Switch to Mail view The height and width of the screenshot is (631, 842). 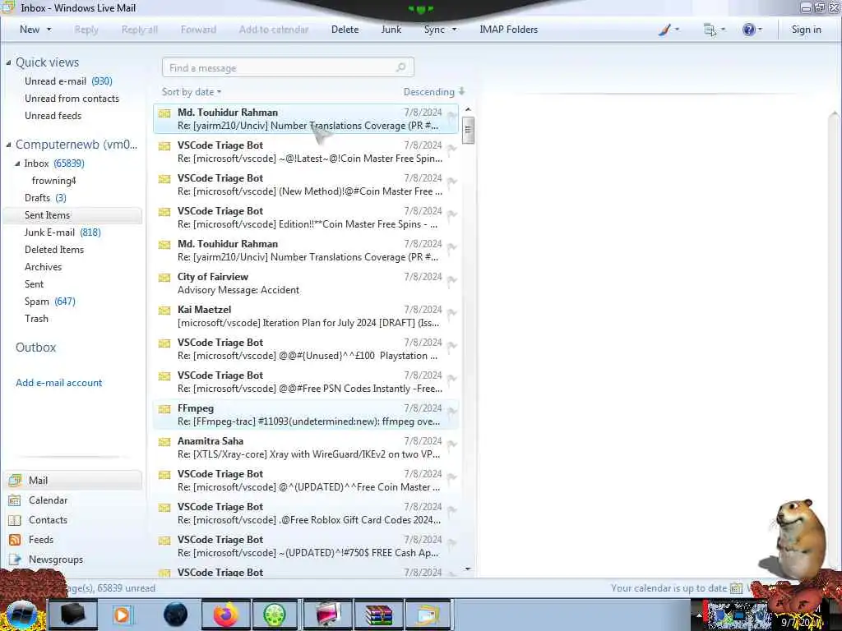tap(73, 480)
